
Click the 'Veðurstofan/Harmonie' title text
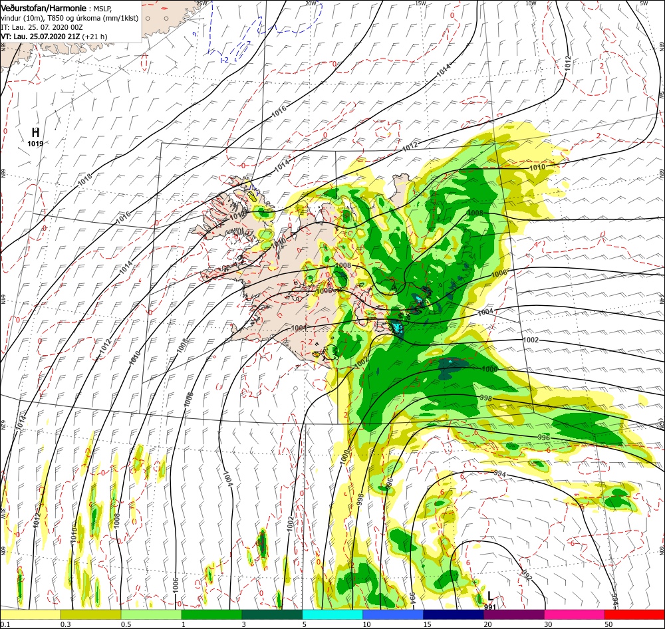pos(43,8)
